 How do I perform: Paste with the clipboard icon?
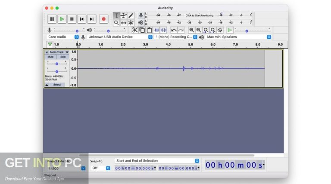click(149, 30)
